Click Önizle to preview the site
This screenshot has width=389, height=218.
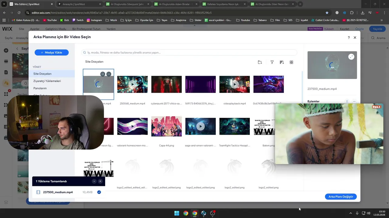click(360, 29)
